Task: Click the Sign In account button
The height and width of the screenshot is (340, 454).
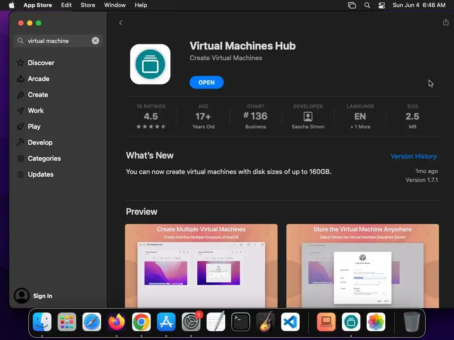Action: coord(33,295)
